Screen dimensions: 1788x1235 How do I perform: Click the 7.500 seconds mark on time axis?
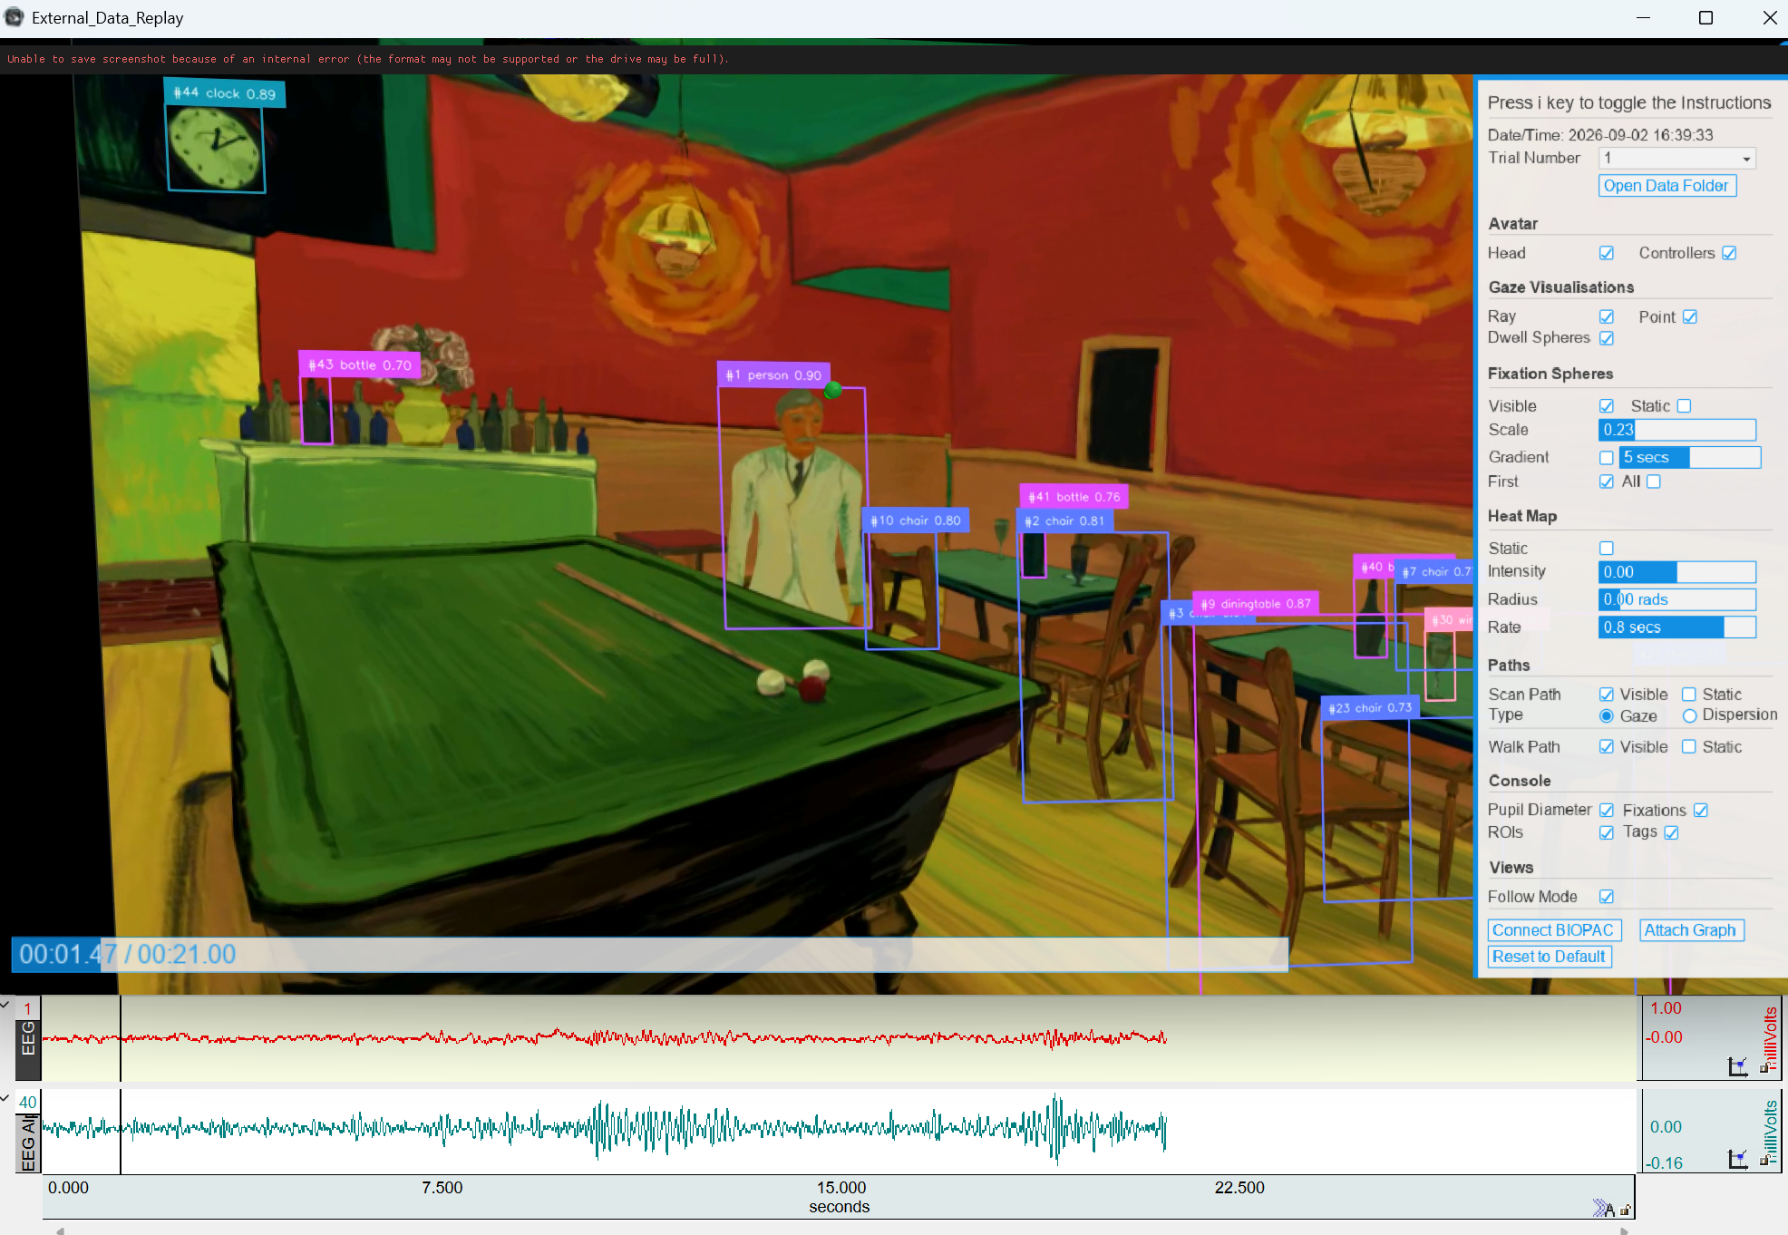[x=442, y=1188]
